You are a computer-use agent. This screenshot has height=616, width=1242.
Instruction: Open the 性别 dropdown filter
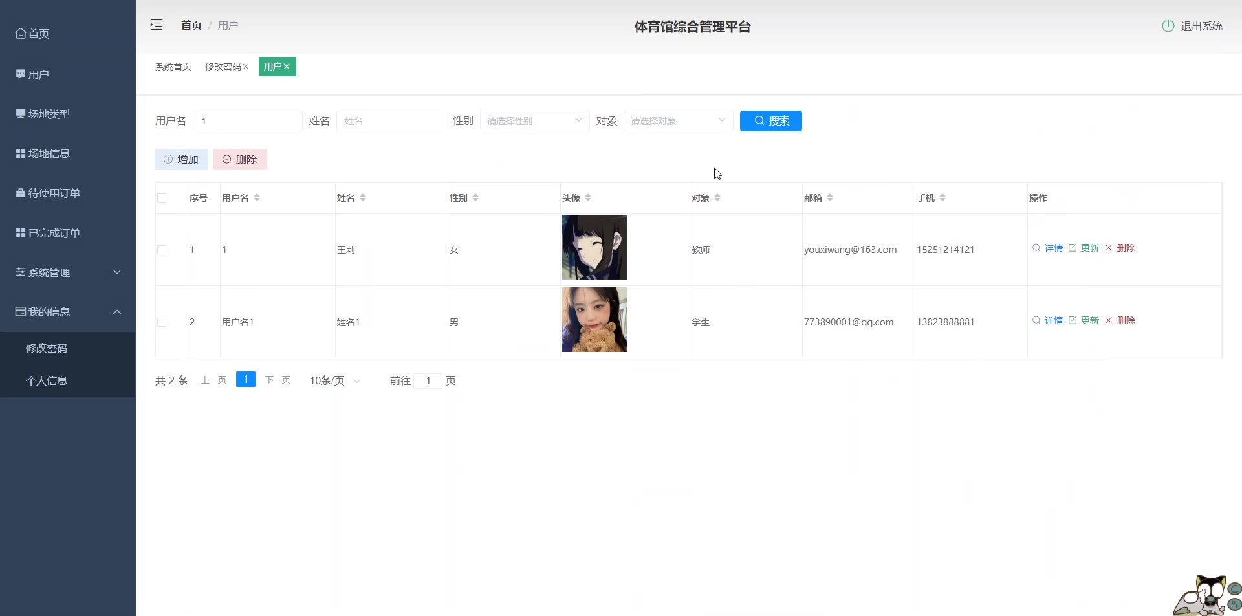tap(534, 121)
